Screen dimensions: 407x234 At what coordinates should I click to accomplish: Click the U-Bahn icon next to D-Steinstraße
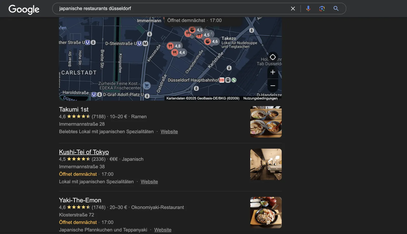tap(139, 43)
